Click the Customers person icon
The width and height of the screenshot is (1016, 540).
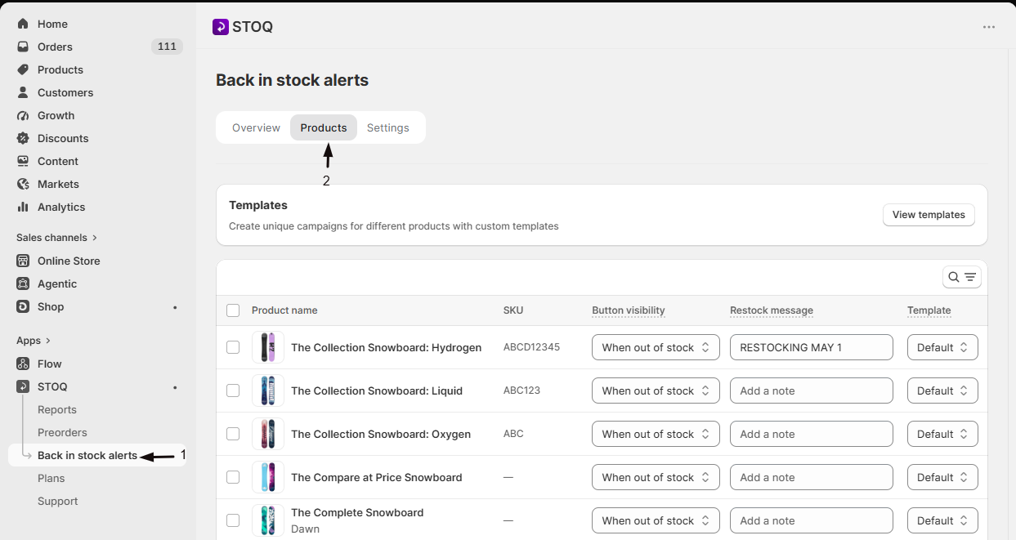click(23, 92)
